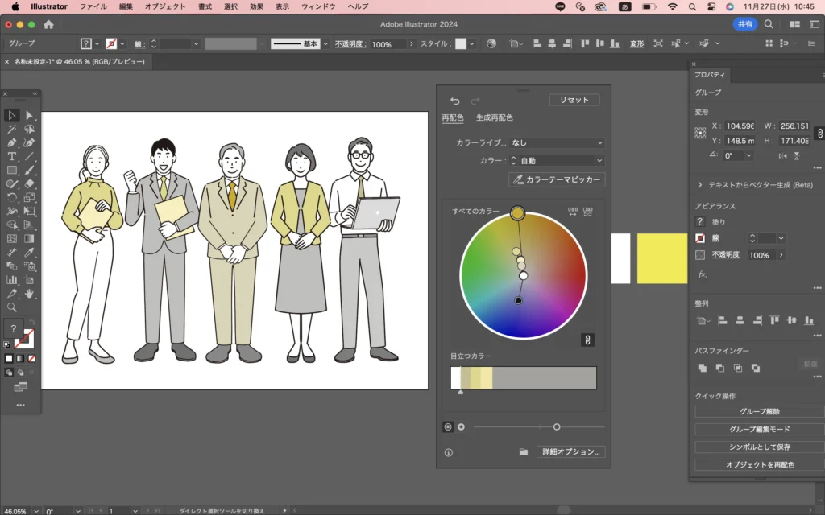Click the undo arrow in the recolor panel
Viewport: 825px width, 515px height.
(454, 101)
